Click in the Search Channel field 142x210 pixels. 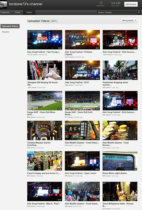[117, 12]
